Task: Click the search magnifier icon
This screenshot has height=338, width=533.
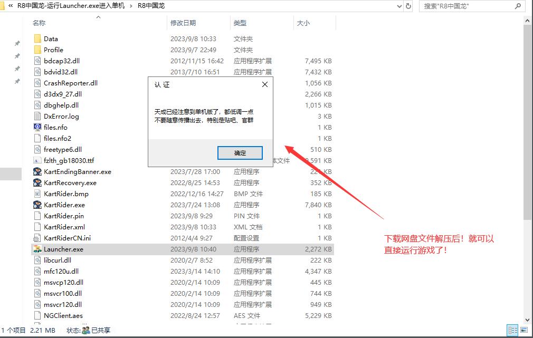Action: [x=518, y=6]
